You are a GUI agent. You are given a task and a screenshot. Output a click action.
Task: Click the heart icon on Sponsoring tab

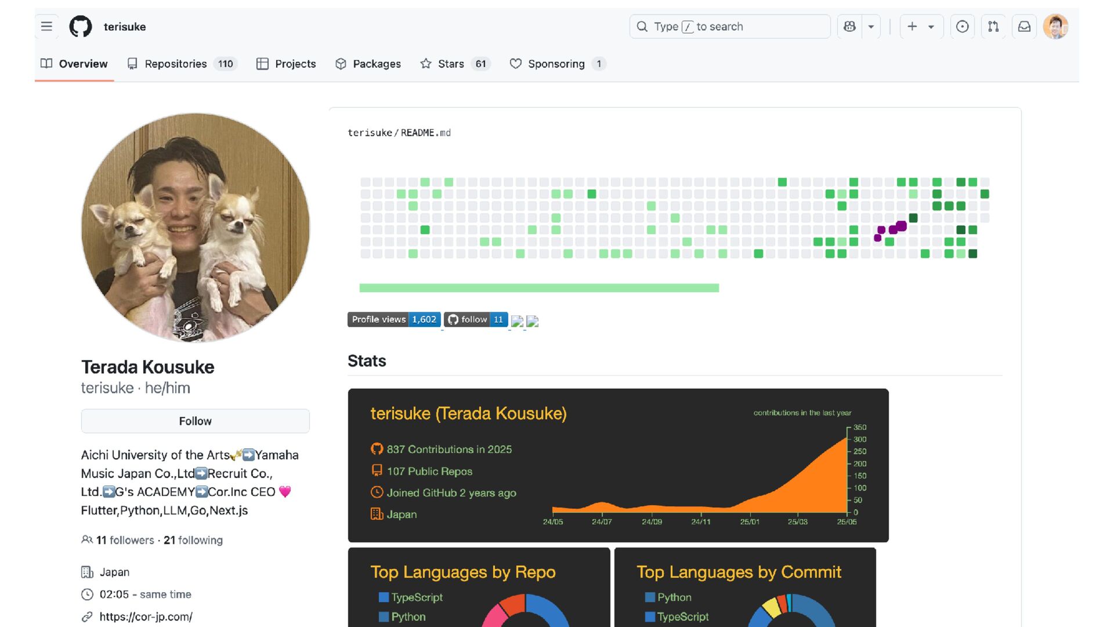(x=516, y=64)
